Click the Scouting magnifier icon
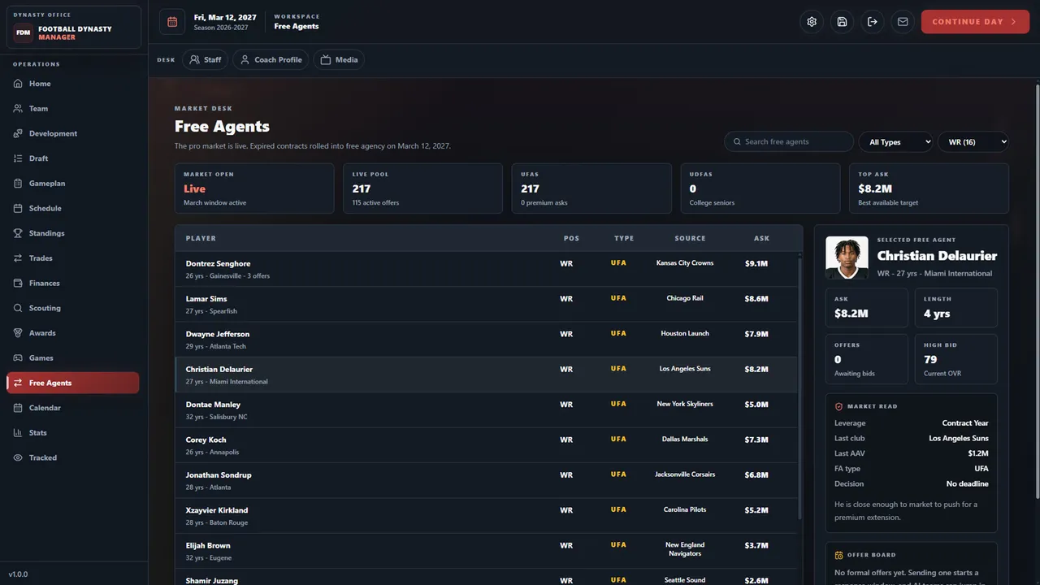 tap(18, 308)
